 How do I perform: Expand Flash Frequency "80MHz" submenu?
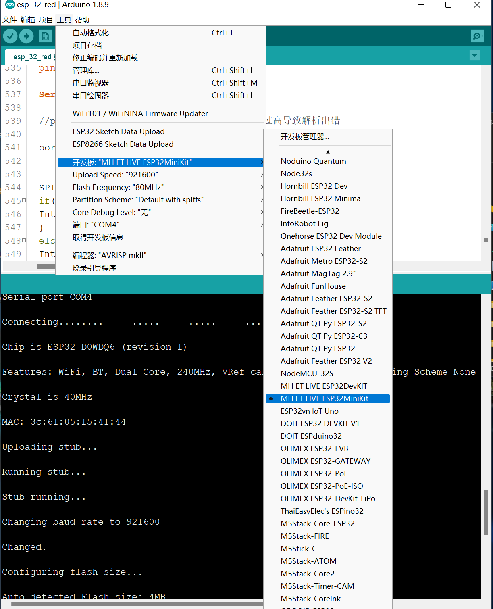click(x=160, y=188)
